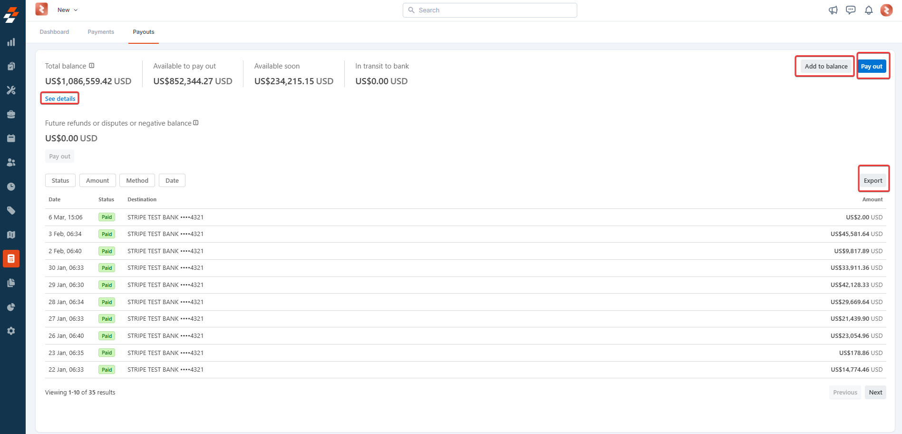Click Paid badge on 28 Jan row
The width and height of the screenshot is (902, 434).
click(107, 302)
